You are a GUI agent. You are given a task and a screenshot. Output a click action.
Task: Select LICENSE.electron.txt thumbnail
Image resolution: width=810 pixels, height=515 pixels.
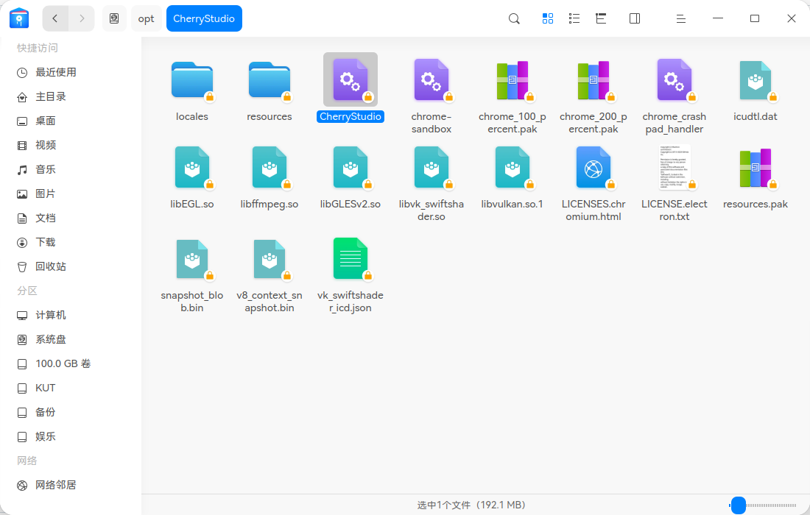coord(674,167)
